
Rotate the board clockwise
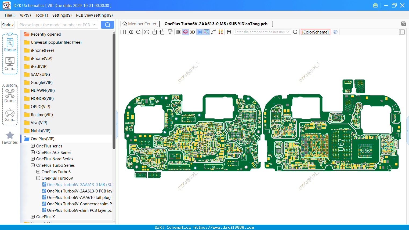click(162, 32)
